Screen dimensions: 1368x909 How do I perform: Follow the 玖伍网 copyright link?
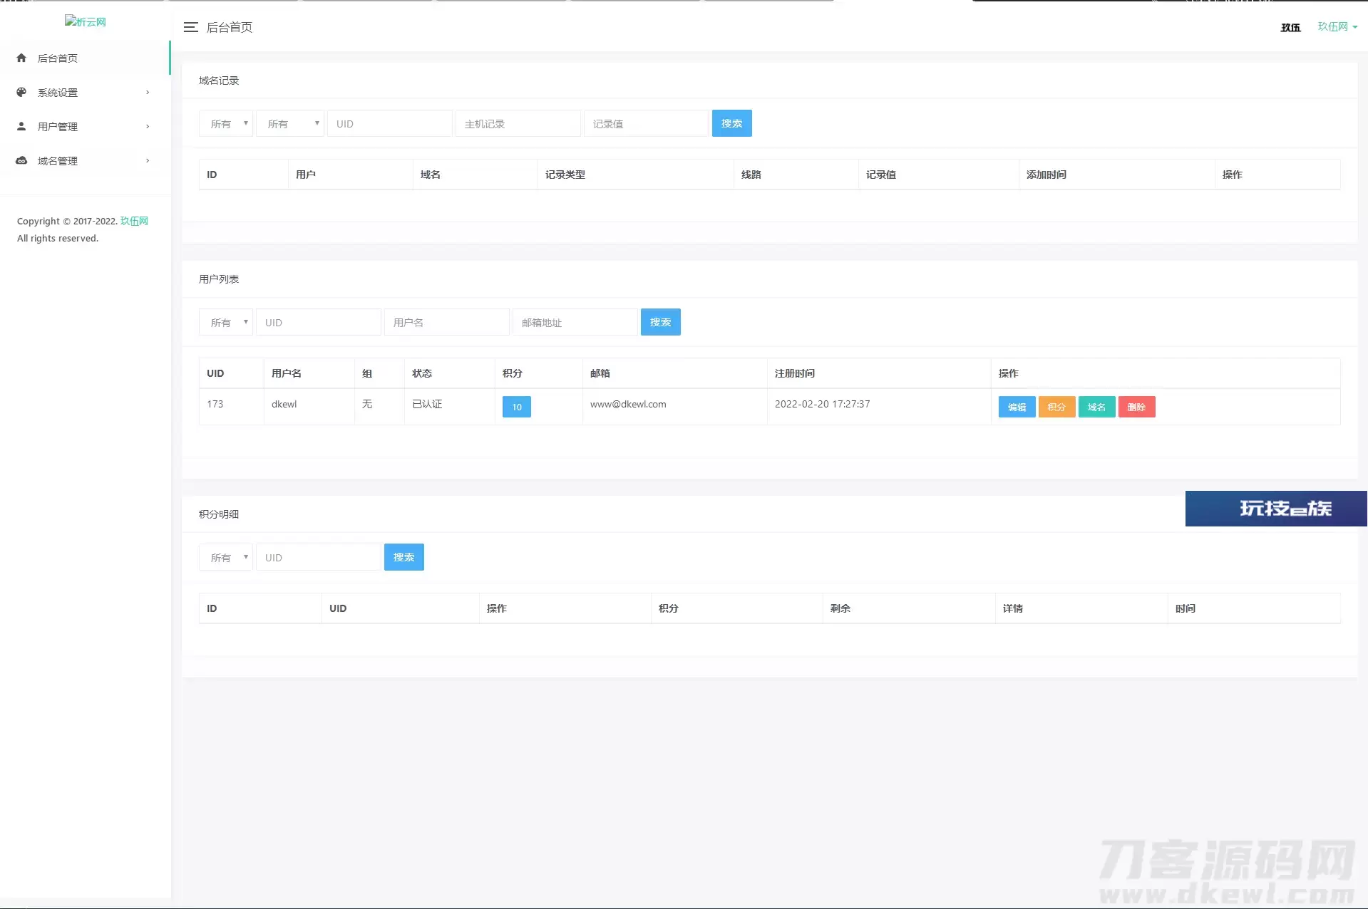point(134,221)
